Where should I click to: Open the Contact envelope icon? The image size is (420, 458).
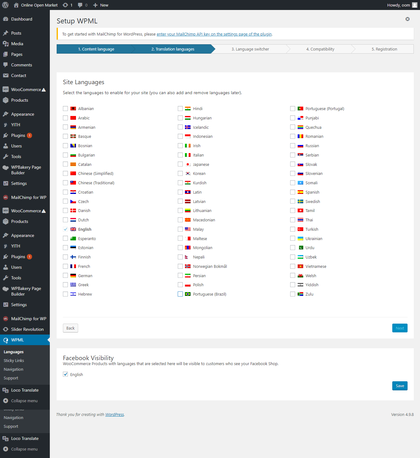point(6,75)
